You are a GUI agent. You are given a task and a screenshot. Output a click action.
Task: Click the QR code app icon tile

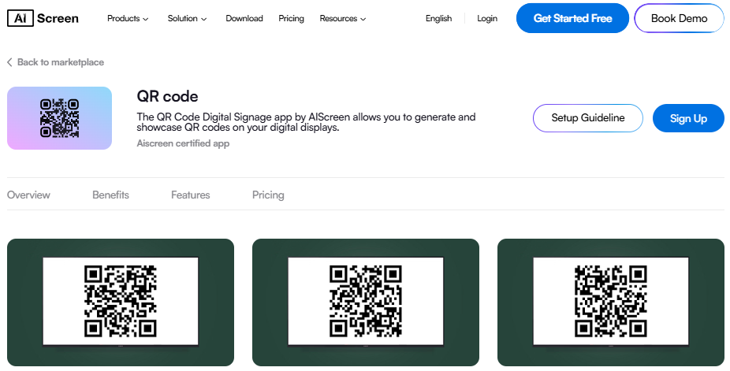60,118
